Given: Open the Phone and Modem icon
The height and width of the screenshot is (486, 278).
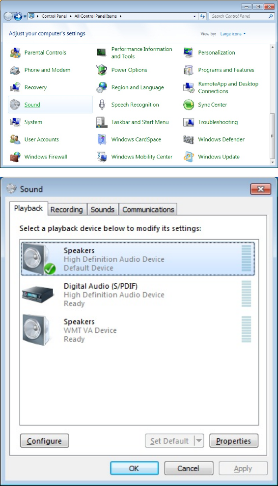Looking at the screenshot, I should point(15,70).
